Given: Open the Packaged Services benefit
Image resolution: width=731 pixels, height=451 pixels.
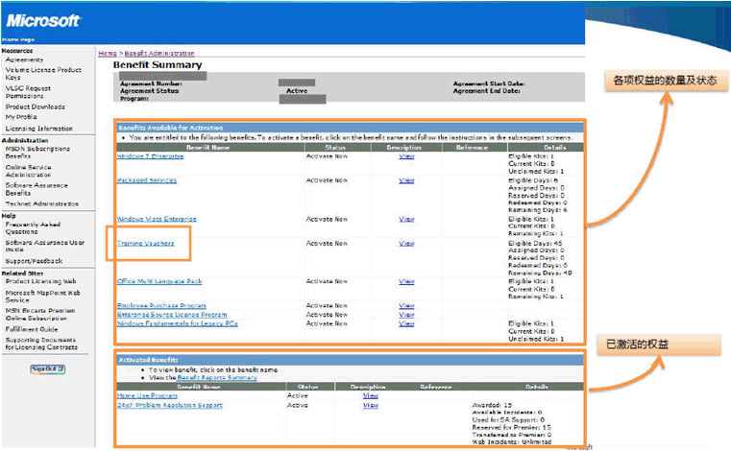Looking at the screenshot, I should 146,180.
